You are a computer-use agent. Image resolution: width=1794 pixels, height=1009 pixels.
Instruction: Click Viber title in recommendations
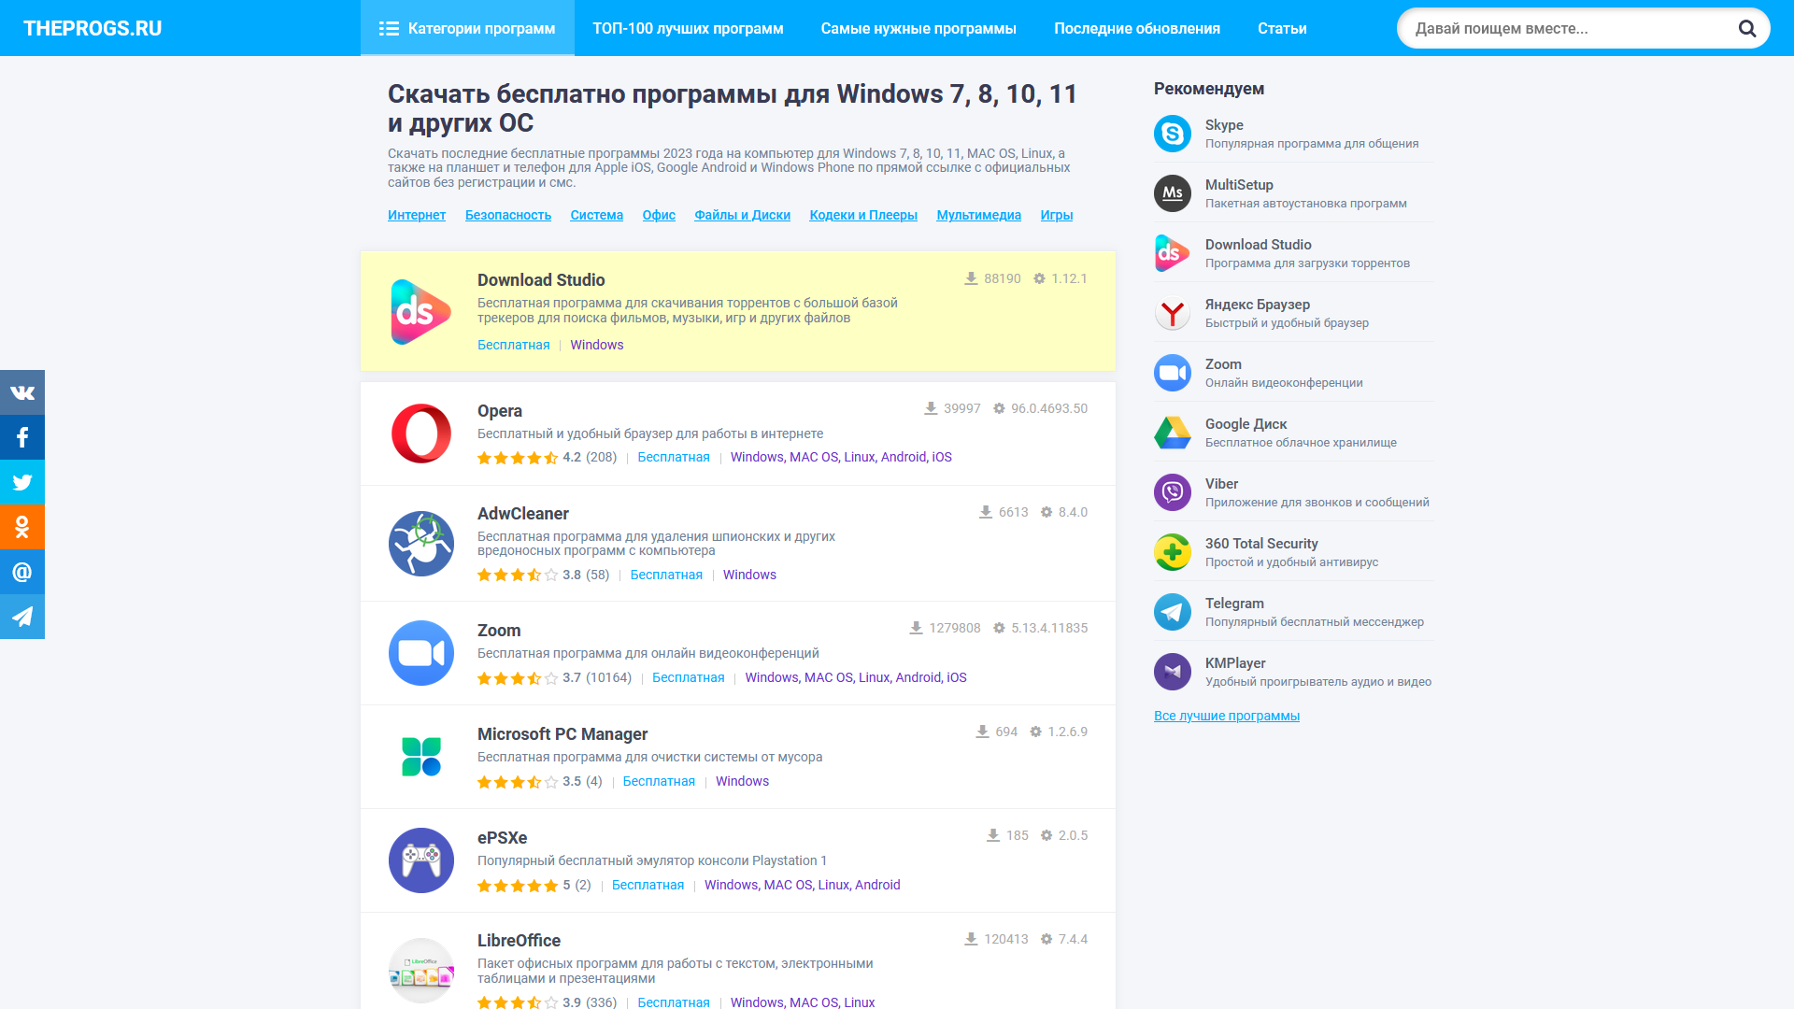click(1221, 484)
